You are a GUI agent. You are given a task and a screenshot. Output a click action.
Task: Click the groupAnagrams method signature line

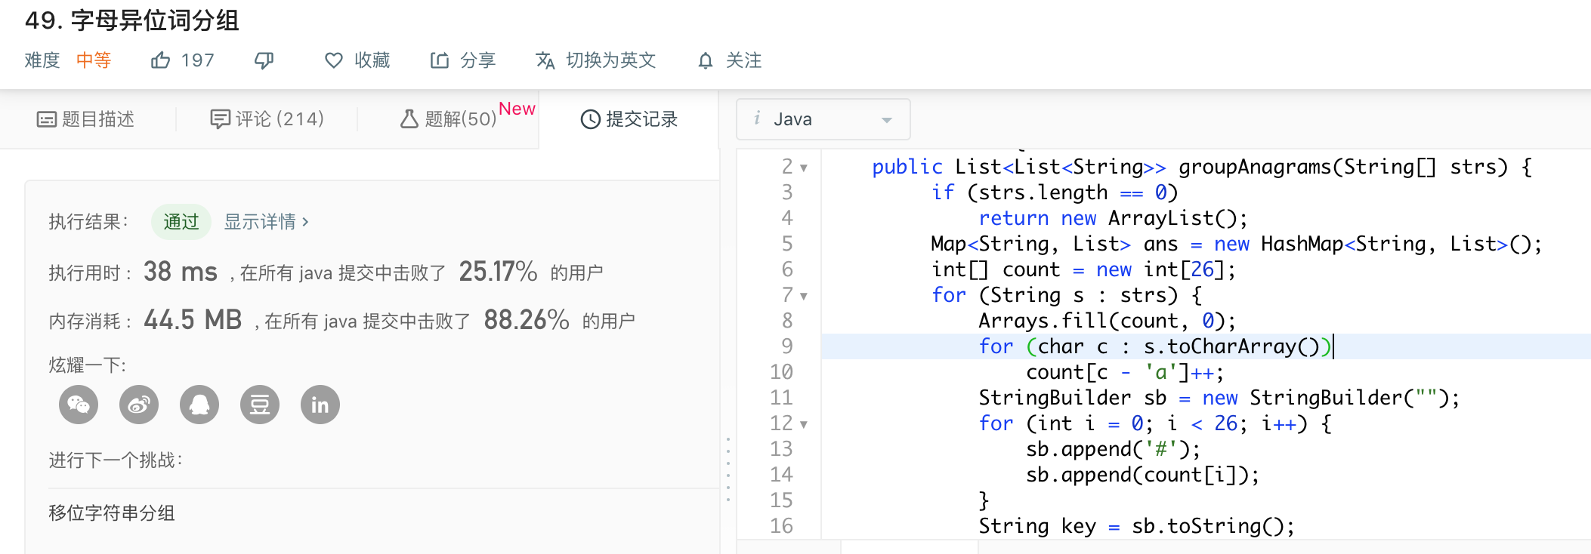(x=1202, y=167)
